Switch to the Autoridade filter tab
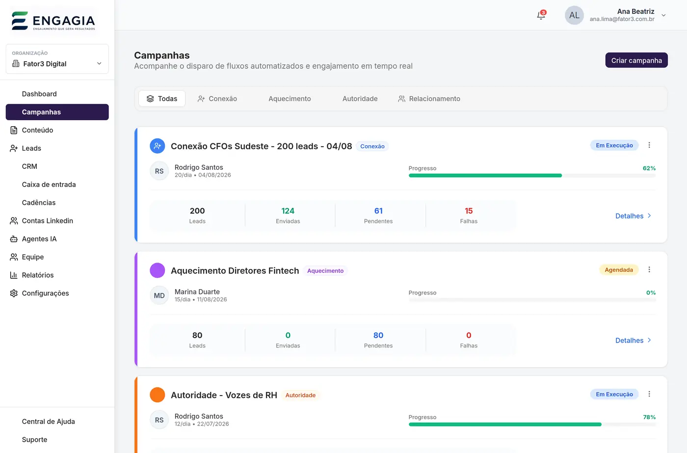 pos(360,99)
